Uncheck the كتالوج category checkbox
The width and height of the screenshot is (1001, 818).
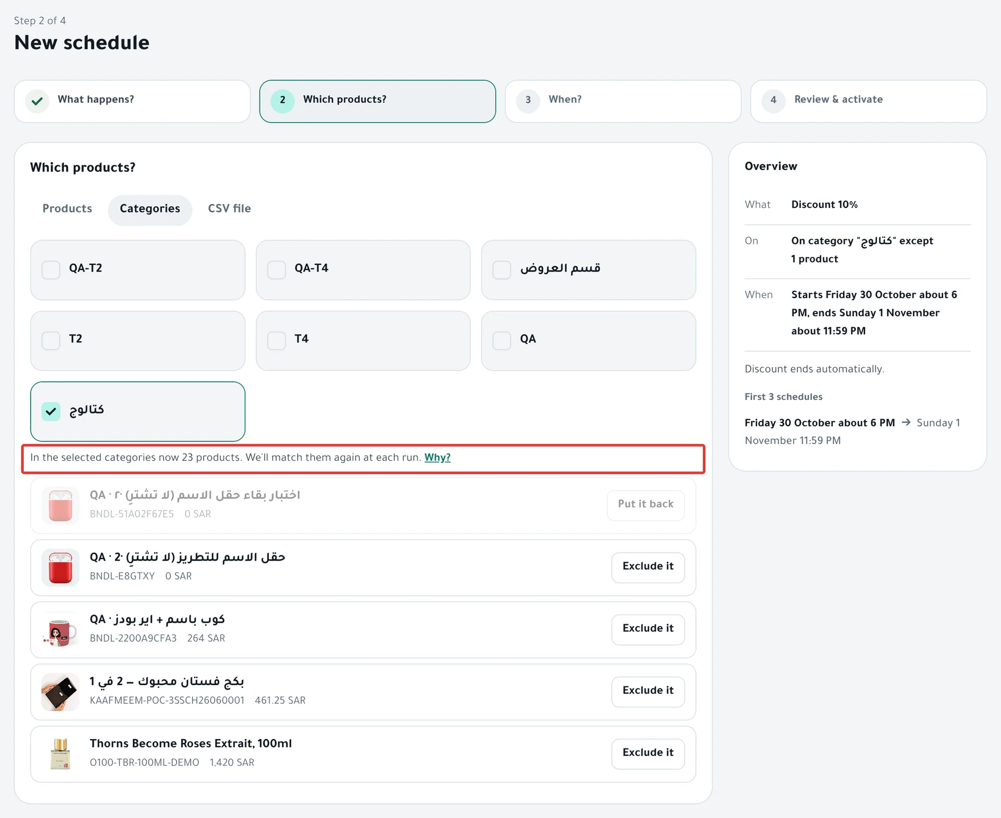51,411
